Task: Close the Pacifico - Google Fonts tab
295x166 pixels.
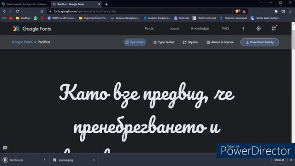Action: pos(99,4)
